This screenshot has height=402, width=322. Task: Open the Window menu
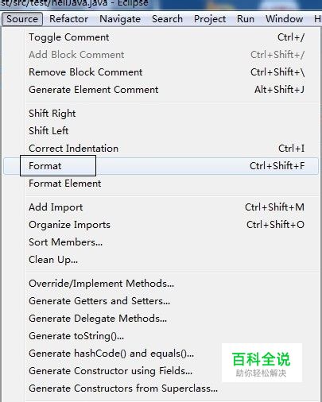click(284, 19)
